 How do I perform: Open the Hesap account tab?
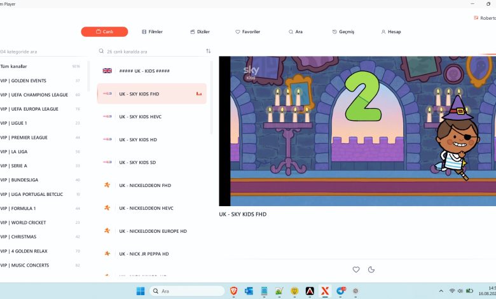[x=391, y=32]
